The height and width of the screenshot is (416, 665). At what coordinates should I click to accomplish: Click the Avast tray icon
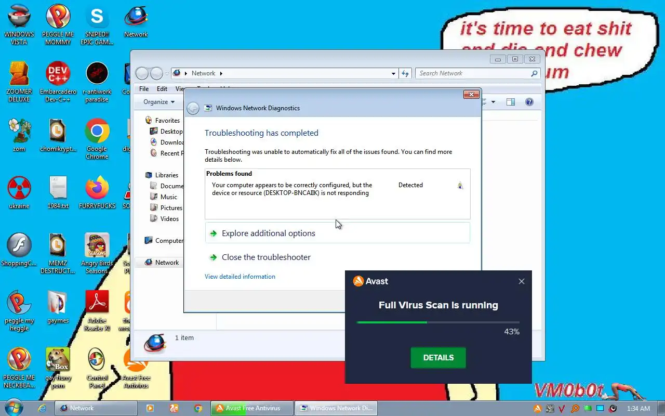click(x=538, y=408)
